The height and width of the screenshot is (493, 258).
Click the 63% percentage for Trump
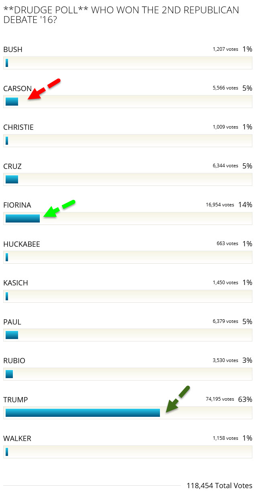(x=245, y=399)
